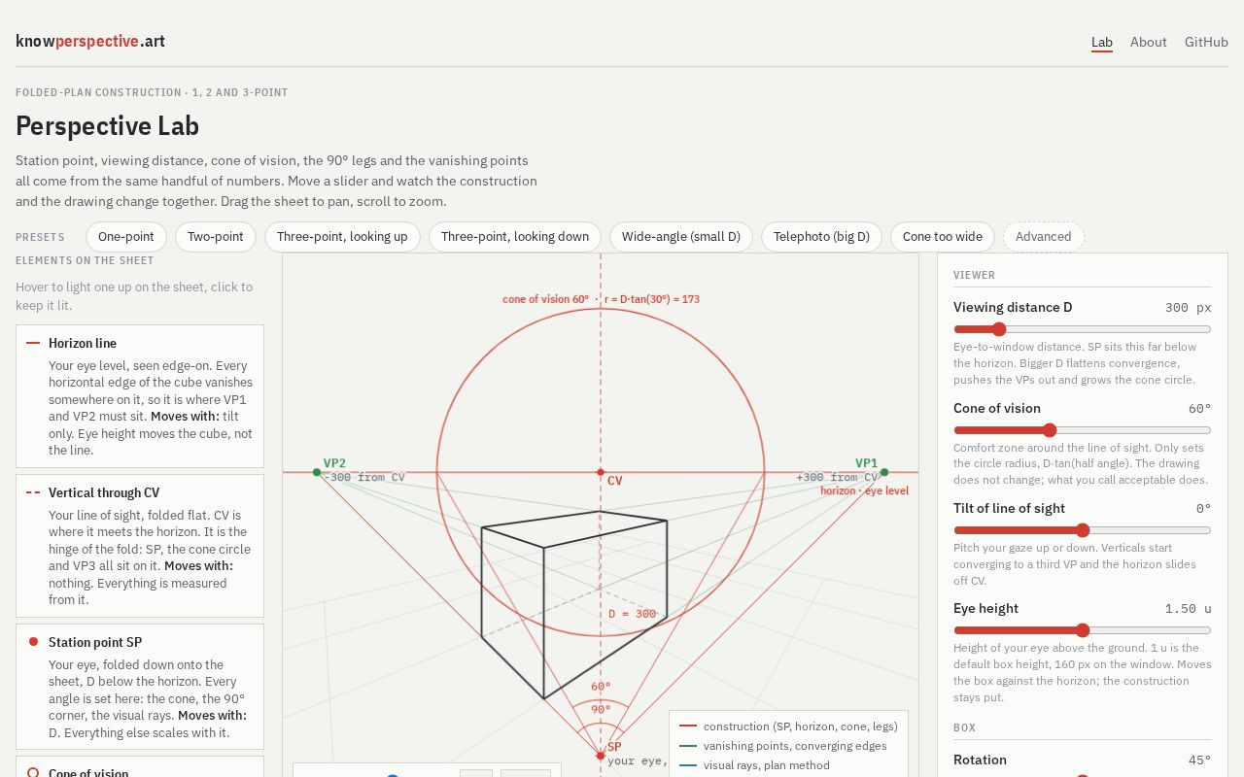Click the Tilt of line of sight slider
This screenshot has height=777, width=1244.
[1083, 530]
